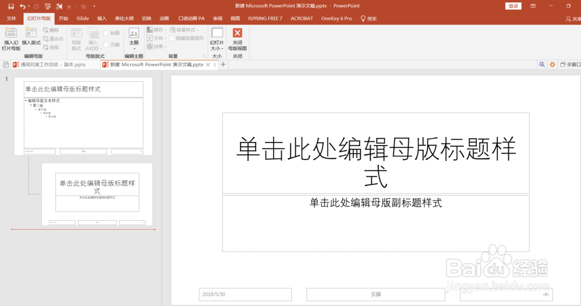Switch to the 切换 tab

tap(146, 19)
